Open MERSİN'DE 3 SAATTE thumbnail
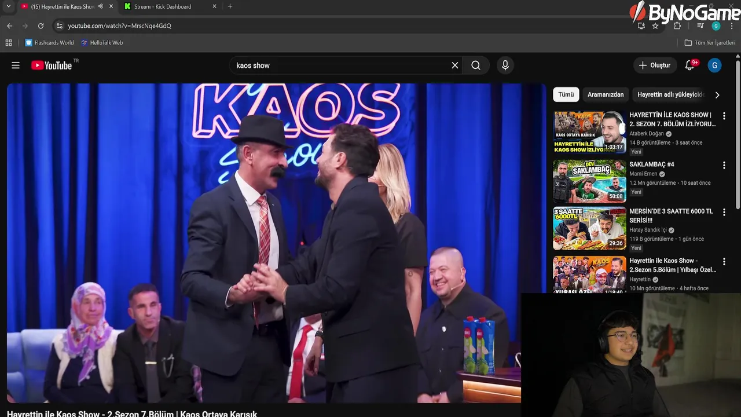 [x=589, y=228]
